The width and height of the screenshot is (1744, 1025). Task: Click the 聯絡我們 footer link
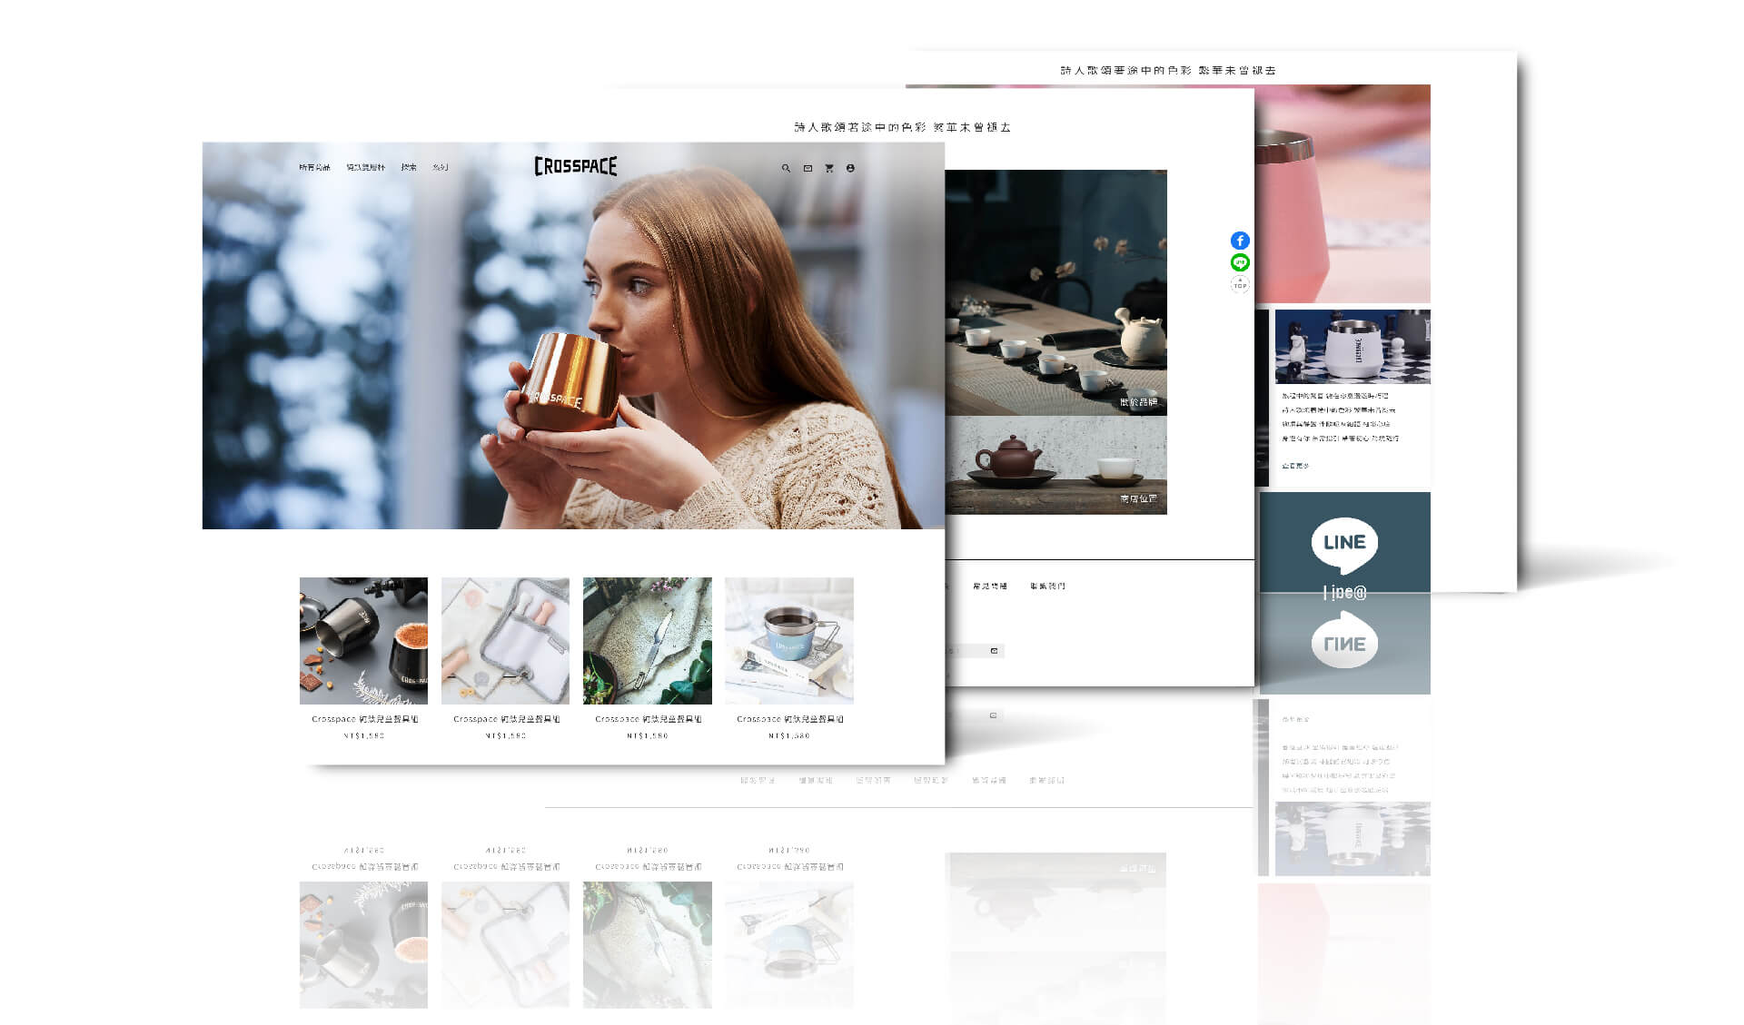pyautogui.click(x=1047, y=586)
